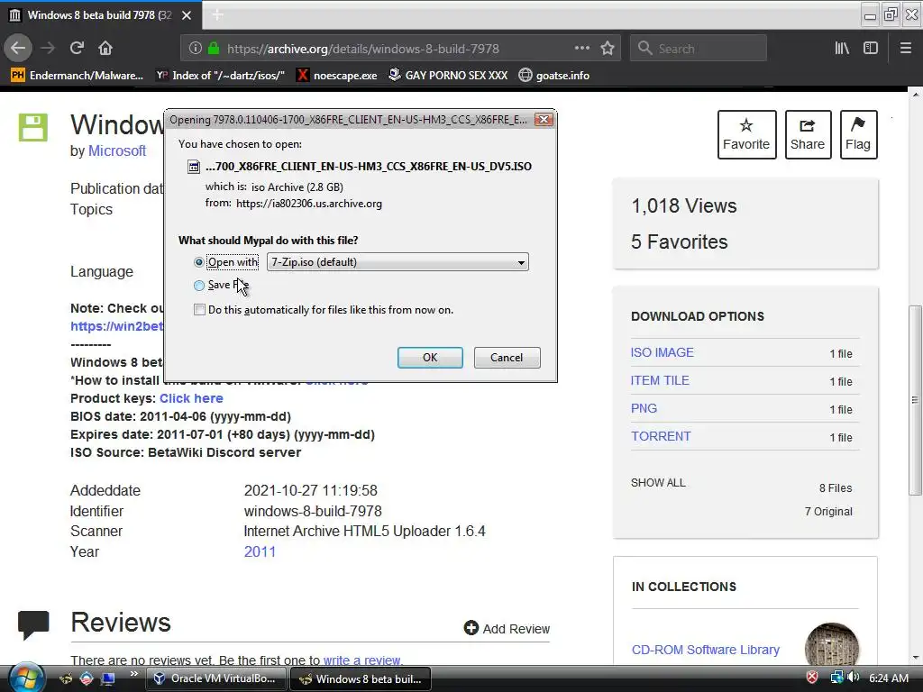Click the Search box in toolbar

[699, 49]
